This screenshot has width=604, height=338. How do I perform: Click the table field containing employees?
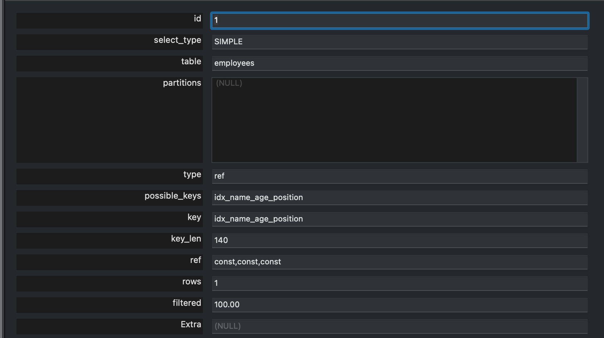tap(399, 63)
